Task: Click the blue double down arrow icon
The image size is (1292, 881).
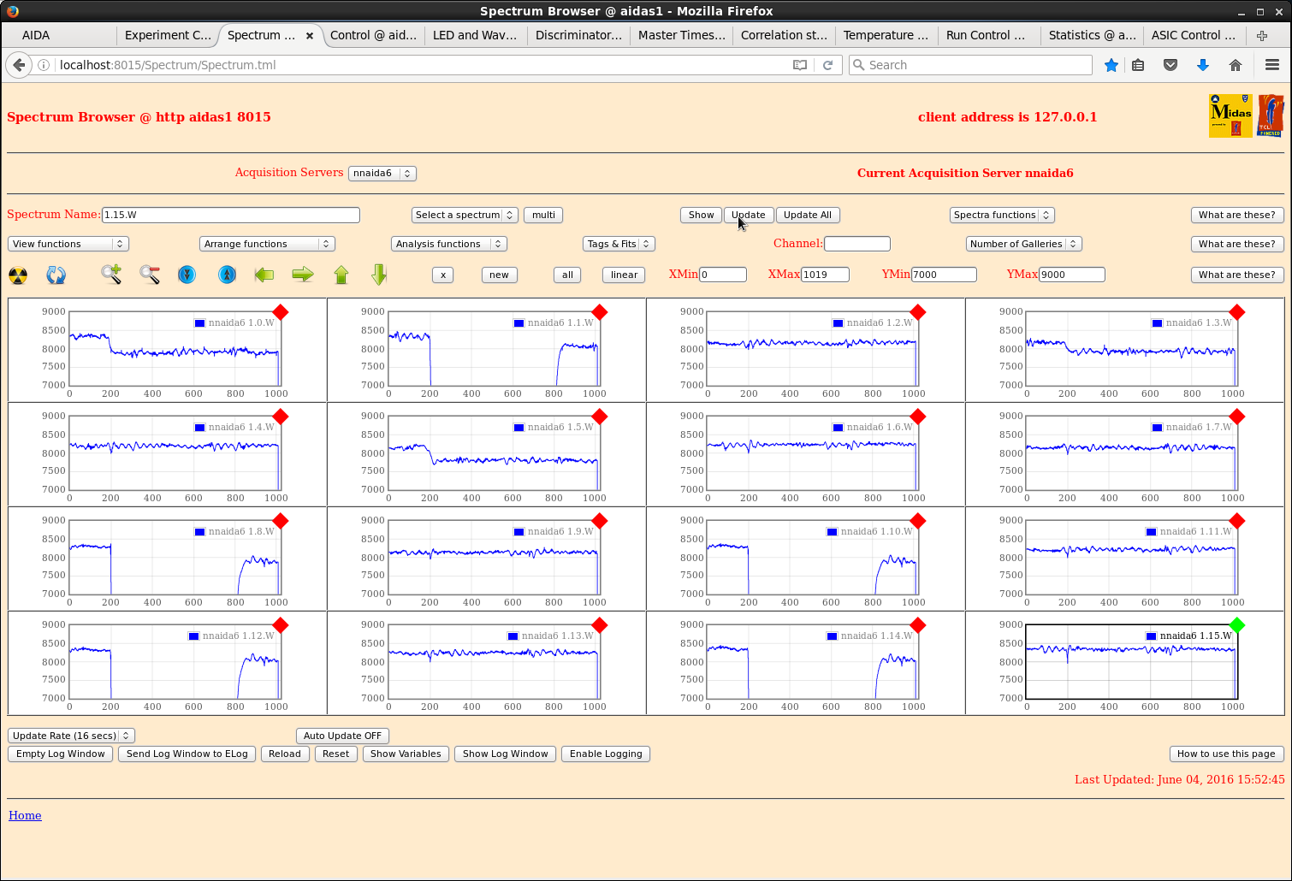Action: (187, 275)
